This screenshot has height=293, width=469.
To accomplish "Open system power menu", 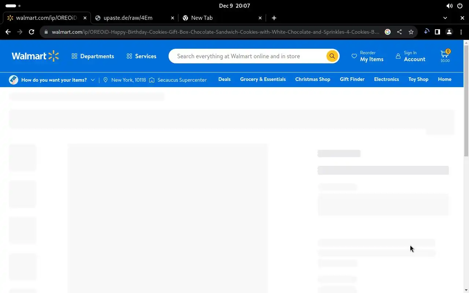I will [x=460, y=6].
